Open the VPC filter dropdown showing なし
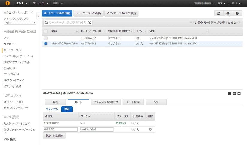This screenshot has height=145, width=247. [x=20, y=23]
